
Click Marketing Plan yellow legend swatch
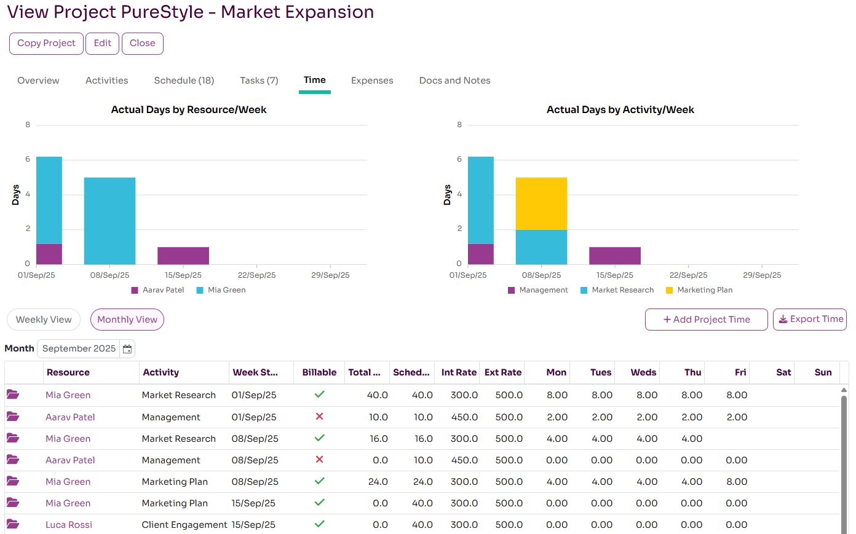tap(670, 290)
